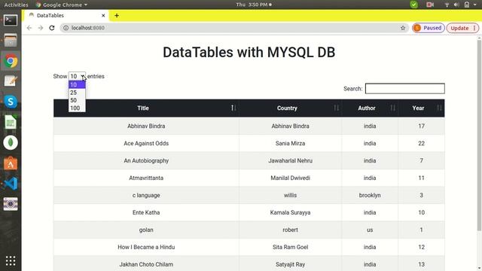Viewport: 482px width, 271px height.
Task: Click the Chrome Update button
Action: click(462, 28)
